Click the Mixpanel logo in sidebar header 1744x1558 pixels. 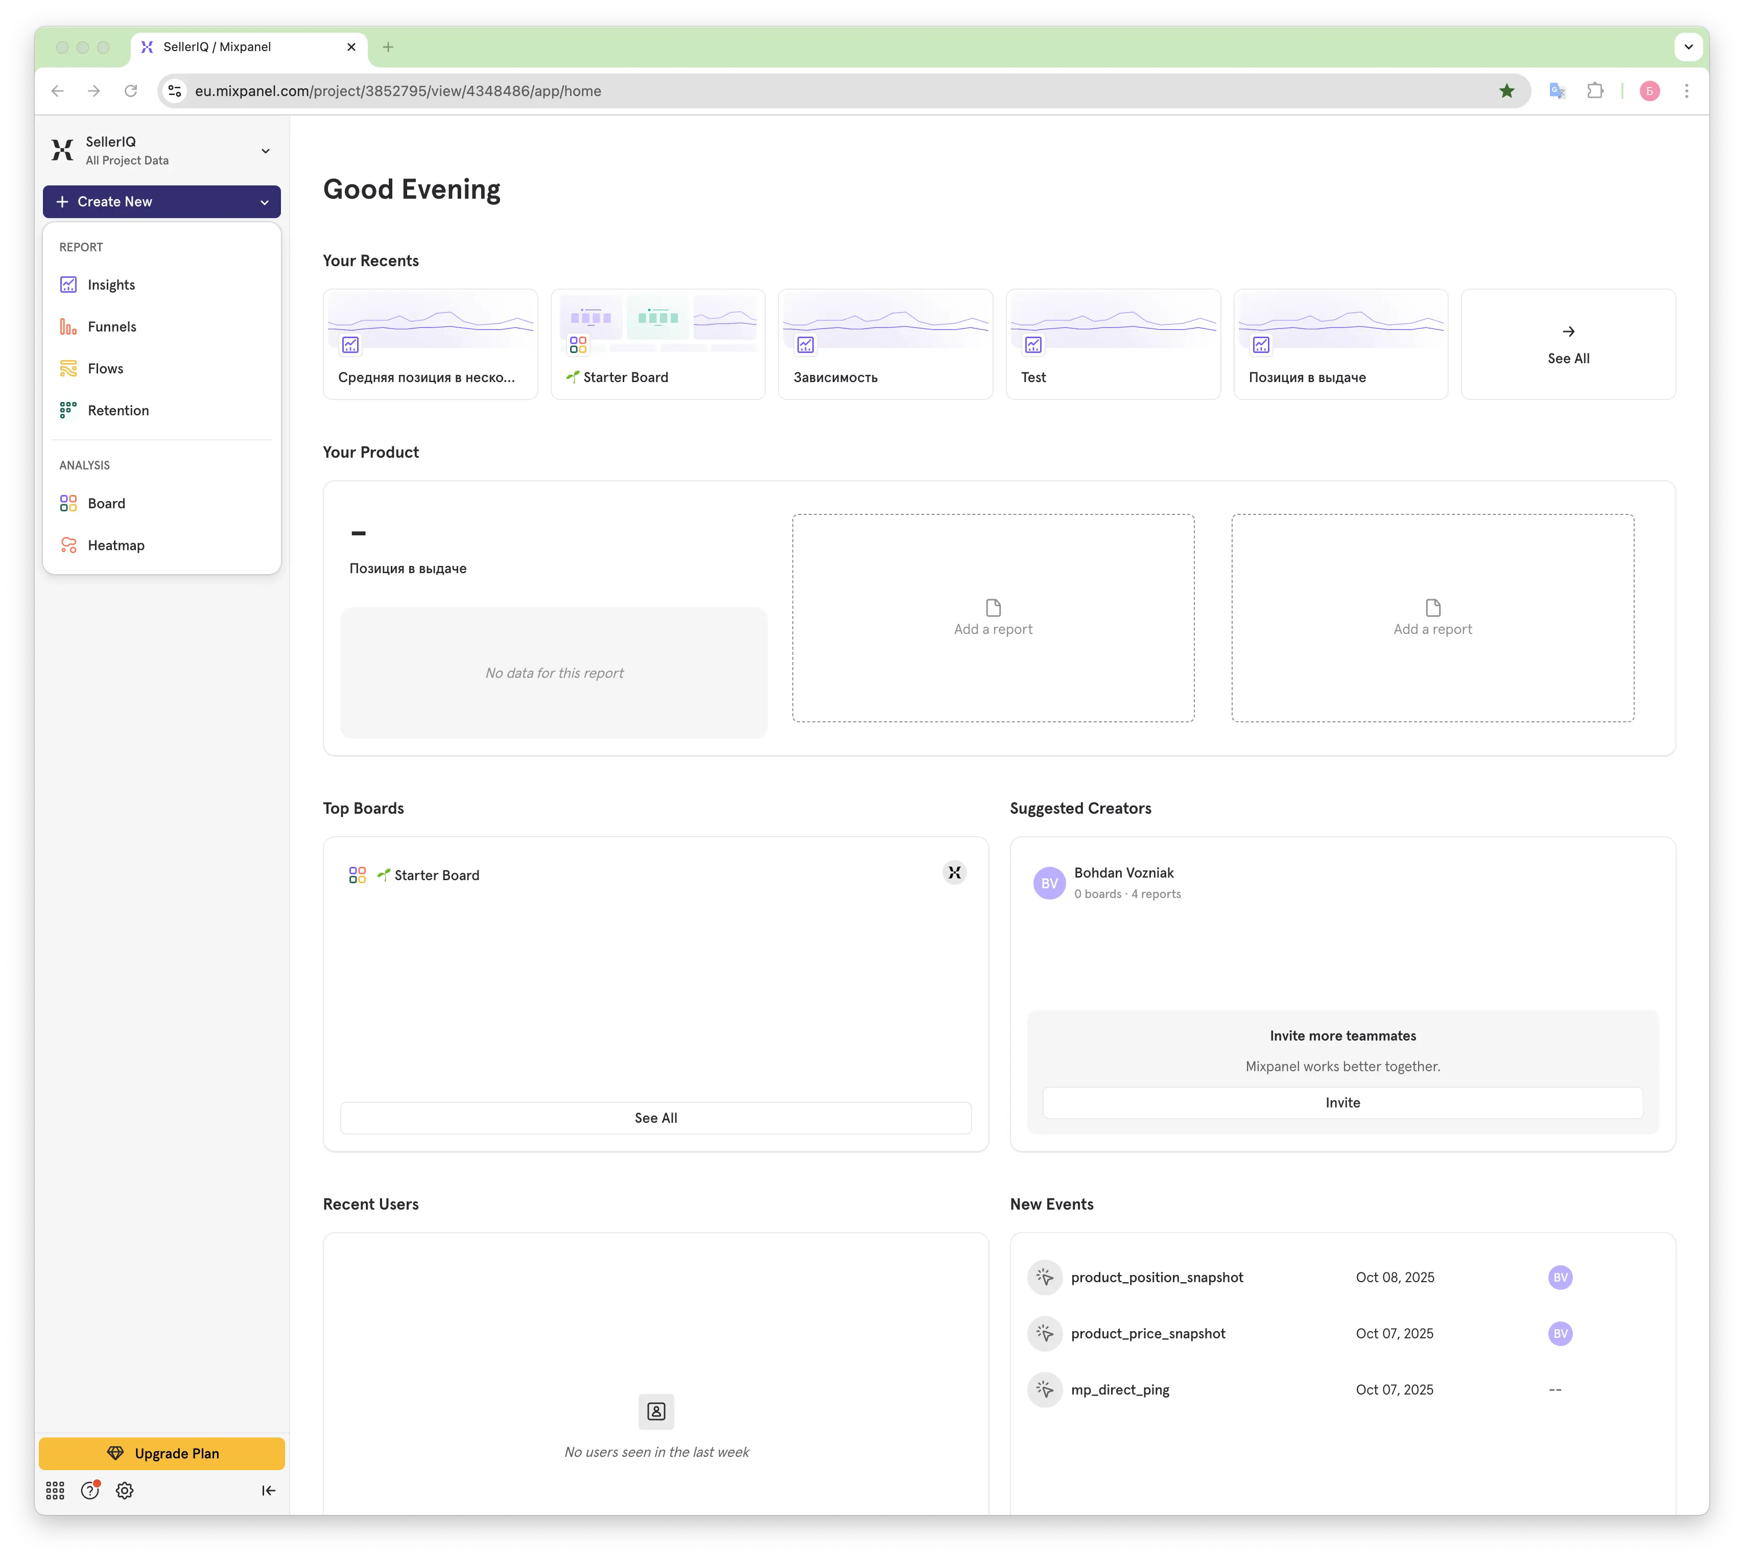(62, 151)
